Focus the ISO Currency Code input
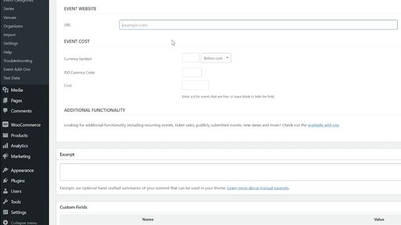The width and height of the screenshot is (401, 225). pyautogui.click(x=192, y=72)
